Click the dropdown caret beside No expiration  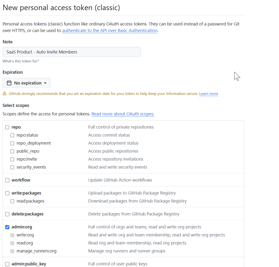click(x=45, y=83)
